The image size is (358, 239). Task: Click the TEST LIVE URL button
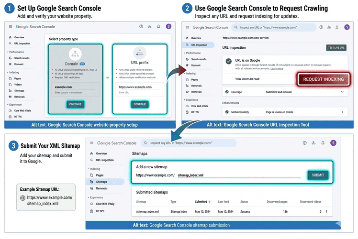pyautogui.click(x=336, y=48)
